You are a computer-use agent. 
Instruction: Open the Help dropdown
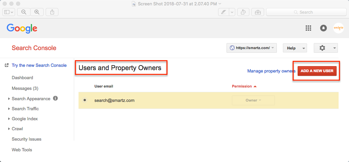coord(295,48)
